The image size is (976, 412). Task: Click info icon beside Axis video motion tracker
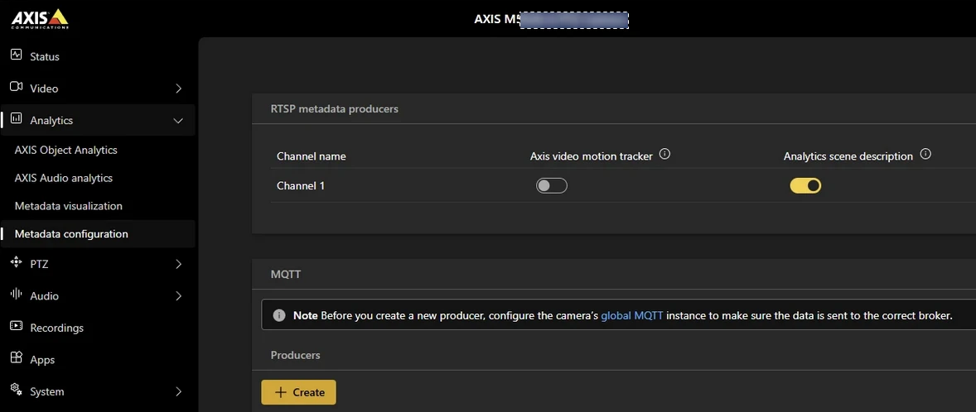pyautogui.click(x=664, y=155)
